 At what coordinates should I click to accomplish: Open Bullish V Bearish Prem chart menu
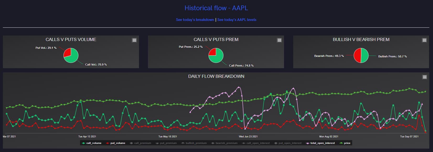(424, 40)
